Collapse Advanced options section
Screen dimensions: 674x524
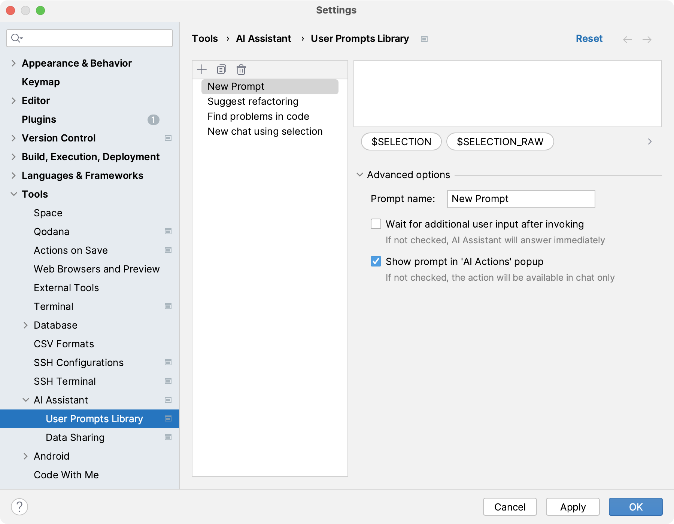pyautogui.click(x=359, y=175)
